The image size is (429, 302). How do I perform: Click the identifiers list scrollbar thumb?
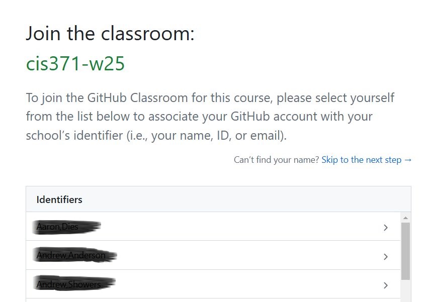(405, 251)
